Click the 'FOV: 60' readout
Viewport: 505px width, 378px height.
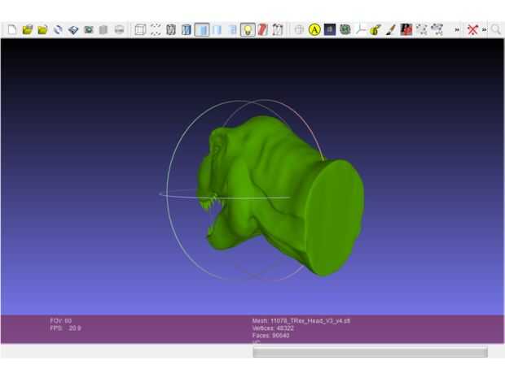(x=61, y=321)
